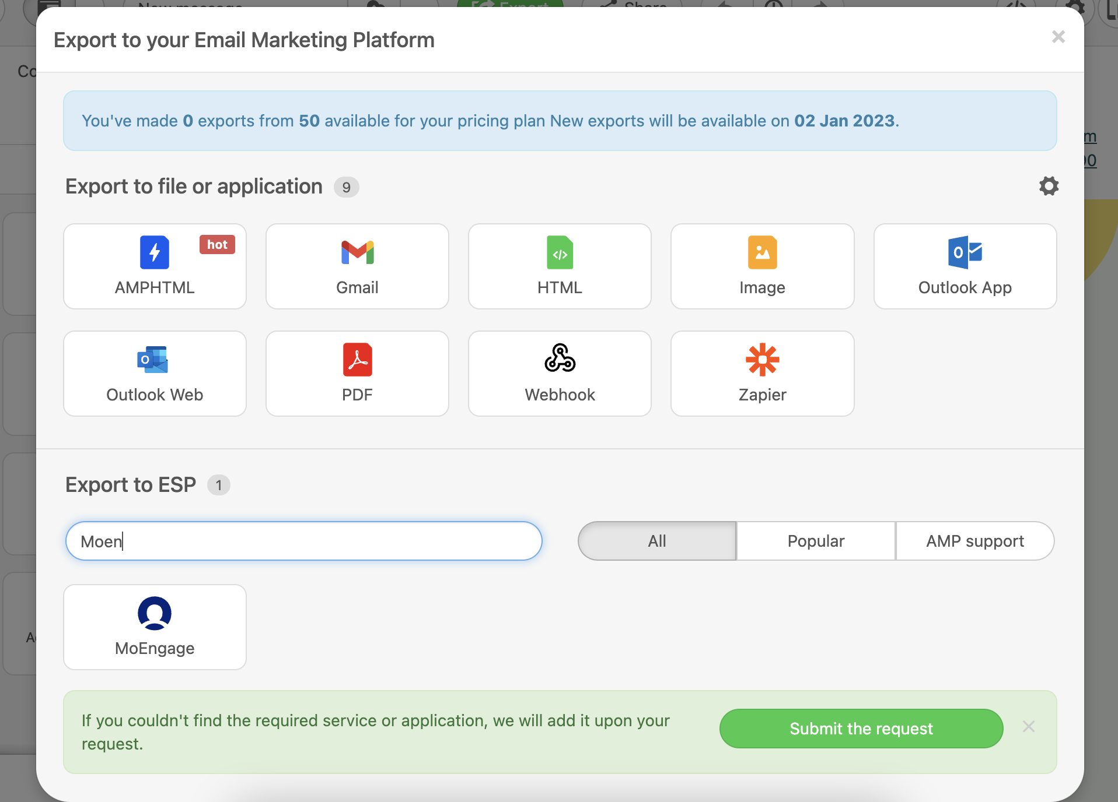Export the design as an Image
The image size is (1118, 802).
(x=761, y=266)
